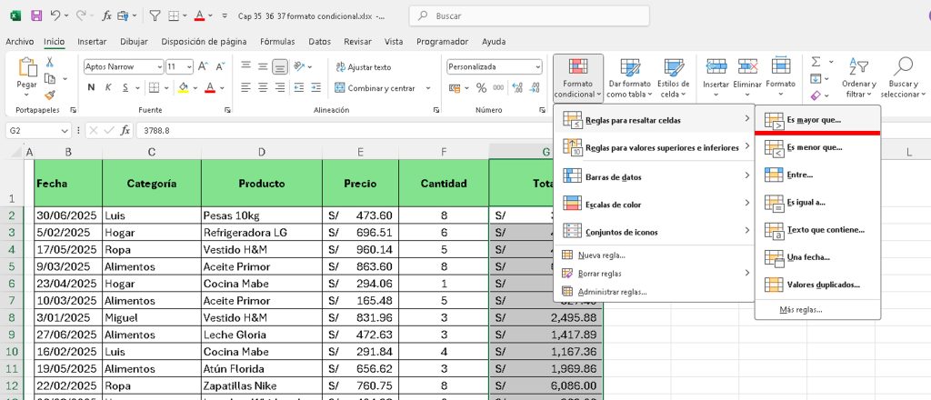Image resolution: width=931 pixels, height=400 pixels.
Task: Select cell Refrigeradora LG
Action: tap(262, 233)
